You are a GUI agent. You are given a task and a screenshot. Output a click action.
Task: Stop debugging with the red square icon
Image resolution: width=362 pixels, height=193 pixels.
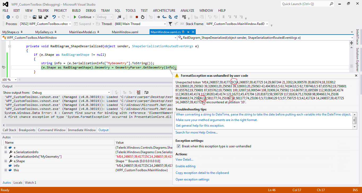pyautogui.click(x=137, y=17)
